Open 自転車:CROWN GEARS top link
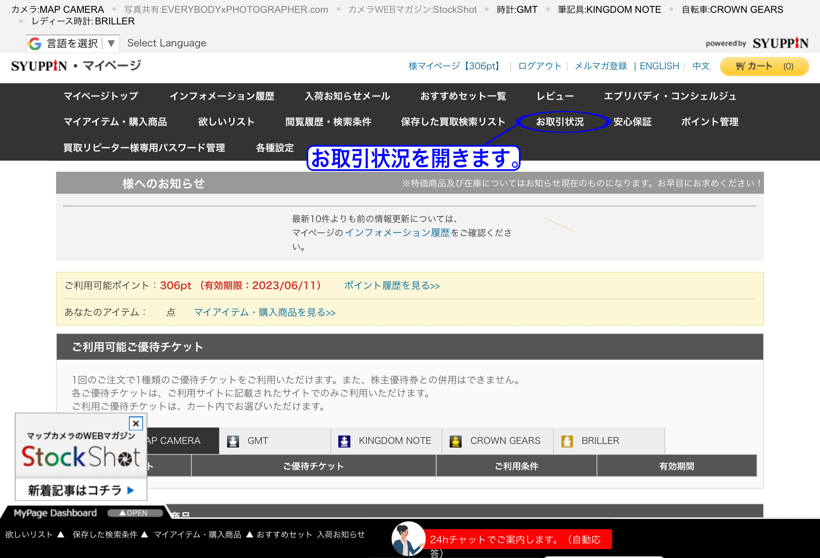The width and height of the screenshot is (820, 558). pyautogui.click(x=732, y=10)
